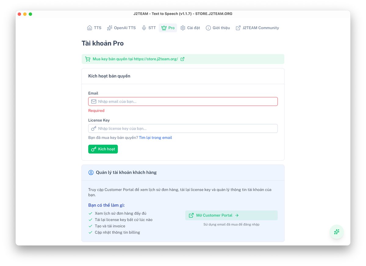Click the shopping cart icon in green banner
Viewport: 366px width, 266px height.
(88, 59)
